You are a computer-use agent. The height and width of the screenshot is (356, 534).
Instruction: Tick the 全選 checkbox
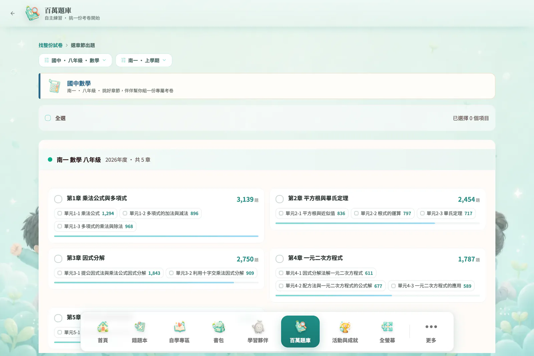(48, 118)
